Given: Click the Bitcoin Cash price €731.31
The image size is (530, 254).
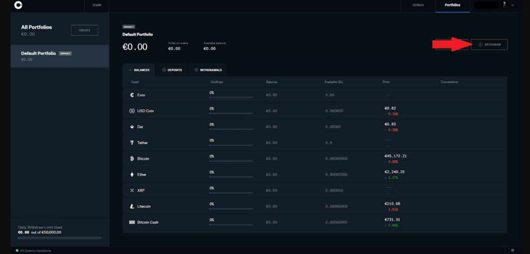Looking at the screenshot, I should [x=392, y=219].
